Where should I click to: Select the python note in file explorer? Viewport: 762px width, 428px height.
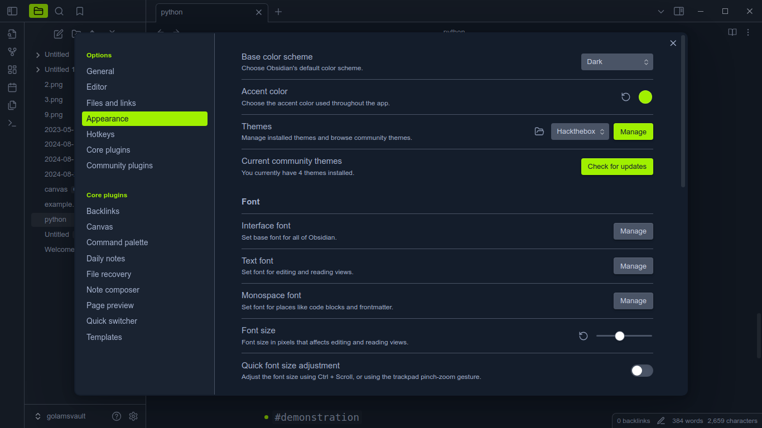pos(55,220)
